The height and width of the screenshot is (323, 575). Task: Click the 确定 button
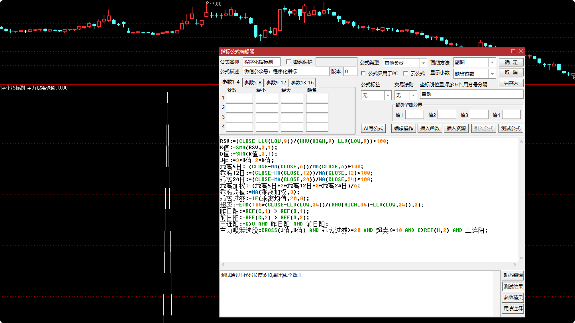click(511, 62)
